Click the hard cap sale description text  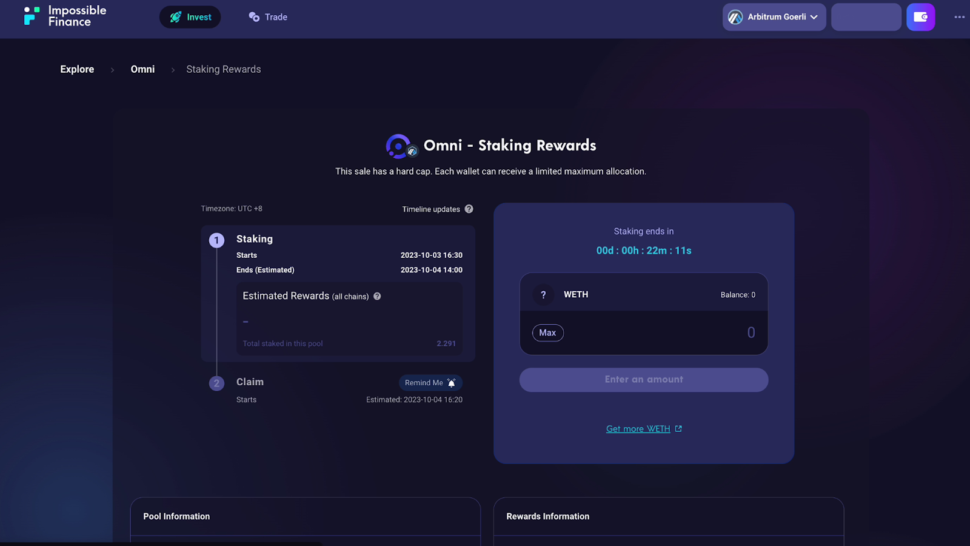click(x=491, y=172)
